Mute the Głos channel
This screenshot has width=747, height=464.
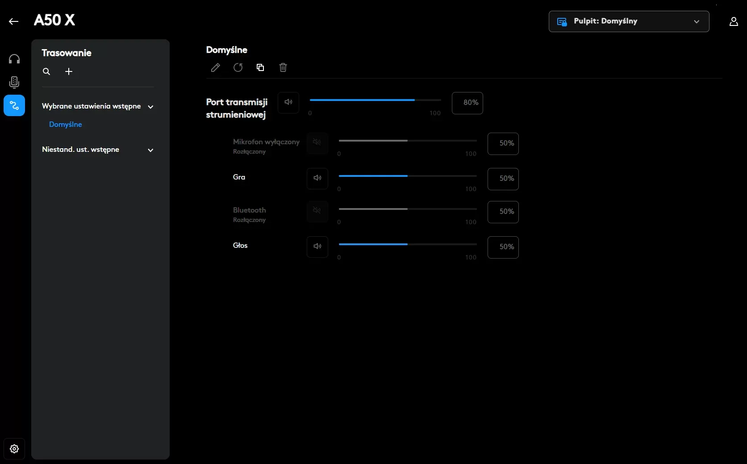pyautogui.click(x=317, y=247)
